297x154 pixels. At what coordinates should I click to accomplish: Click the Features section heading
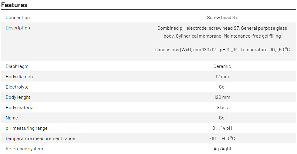coord(14,5)
